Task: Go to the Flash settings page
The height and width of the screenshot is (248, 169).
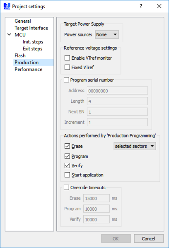Action: tap(20, 55)
